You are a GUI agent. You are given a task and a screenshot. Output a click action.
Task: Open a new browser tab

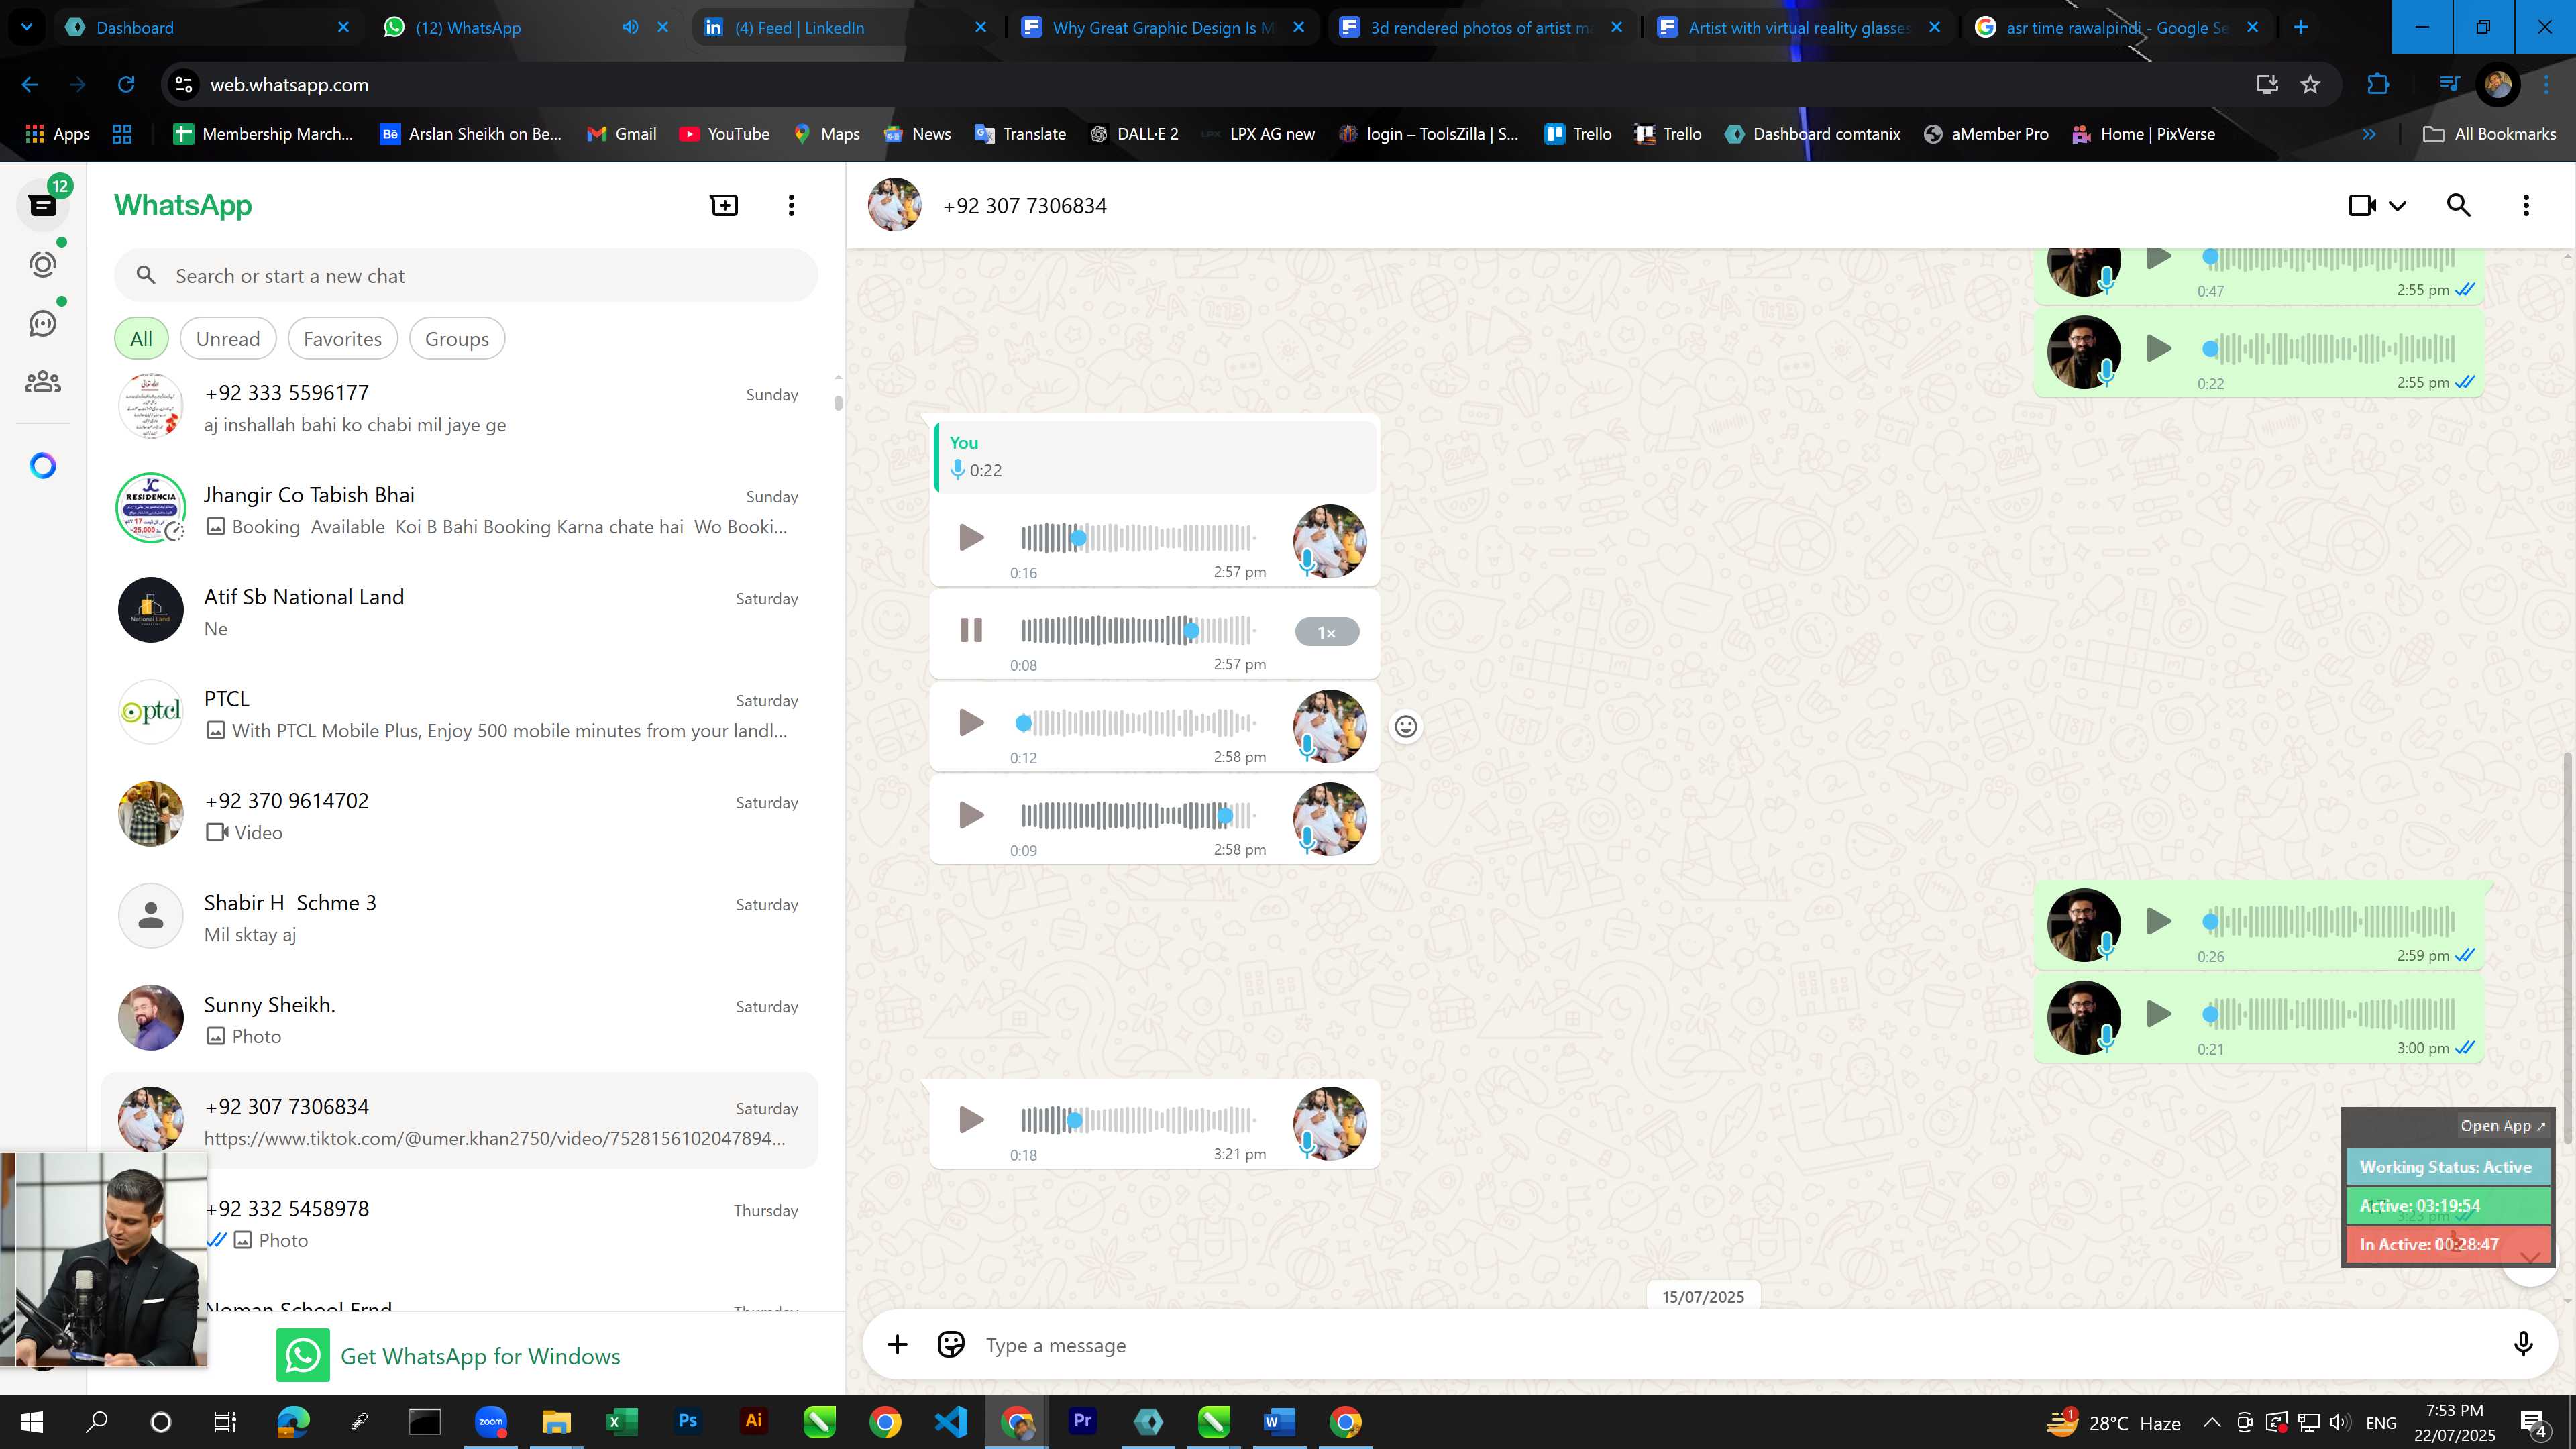(x=2301, y=27)
